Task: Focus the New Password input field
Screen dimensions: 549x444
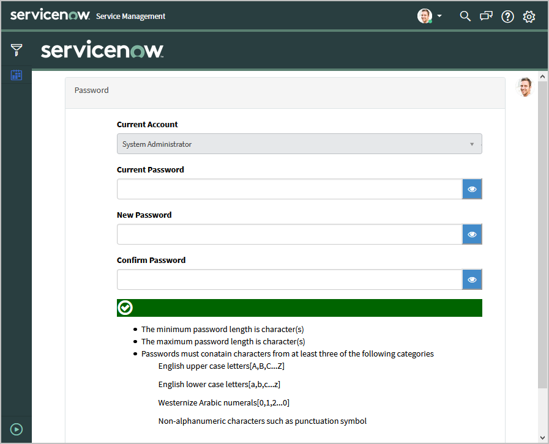Action: point(289,234)
